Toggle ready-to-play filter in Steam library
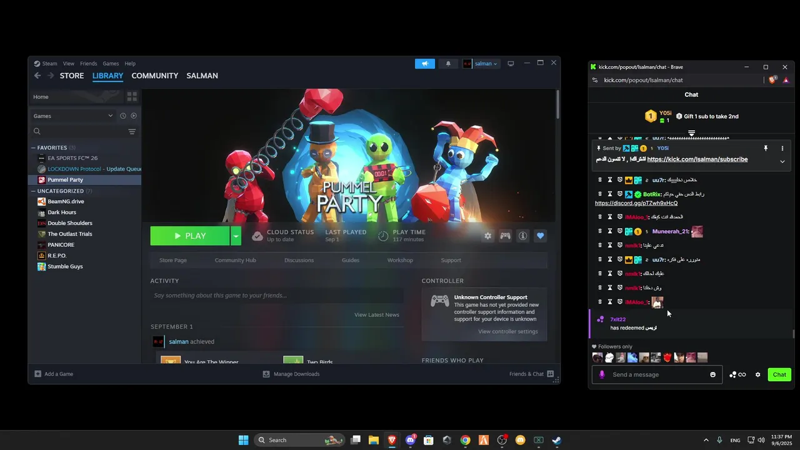 tap(134, 116)
